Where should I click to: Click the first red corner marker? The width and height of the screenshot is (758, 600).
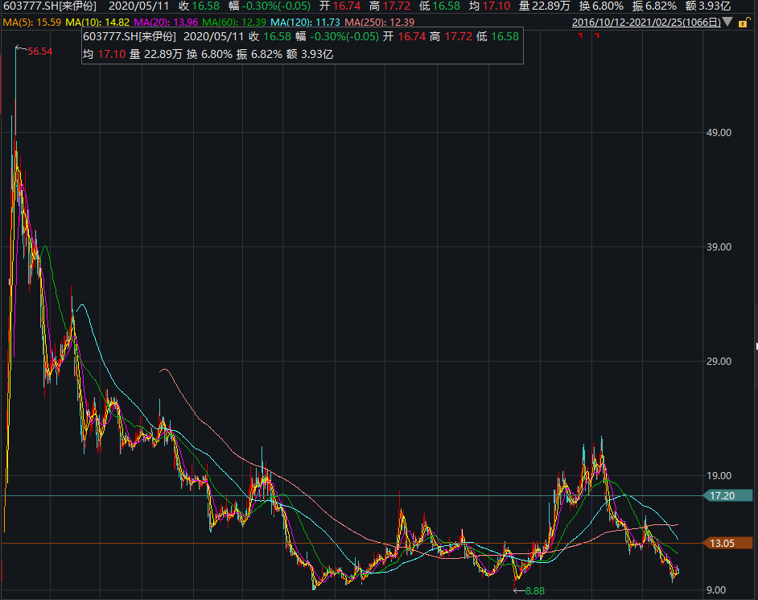click(x=580, y=35)
